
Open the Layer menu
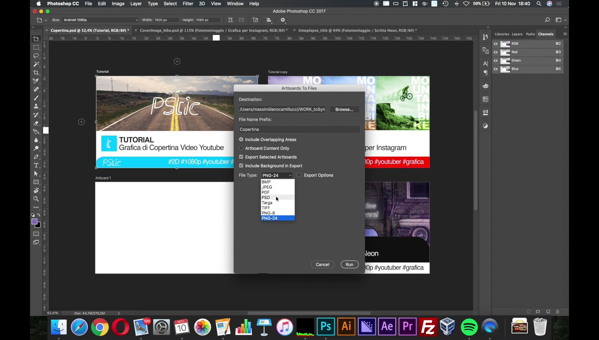point(136,4)
